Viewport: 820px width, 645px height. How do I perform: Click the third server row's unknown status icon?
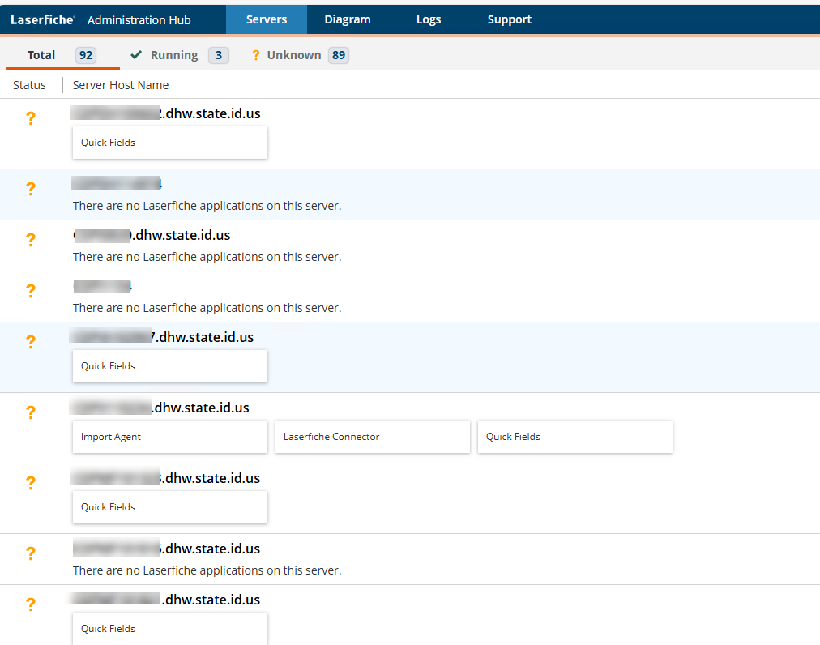[x=31, y=239]
